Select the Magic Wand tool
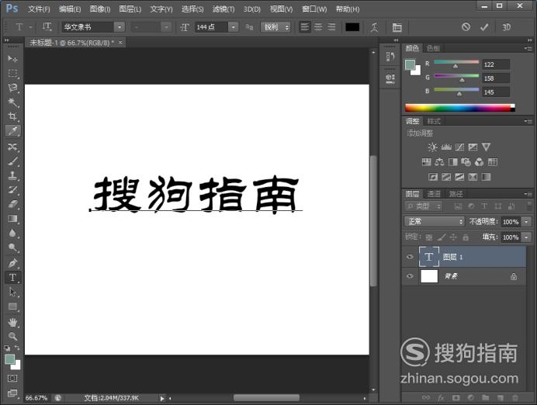Viewport: 537px width, 405px height. click(x=12, y=102)
